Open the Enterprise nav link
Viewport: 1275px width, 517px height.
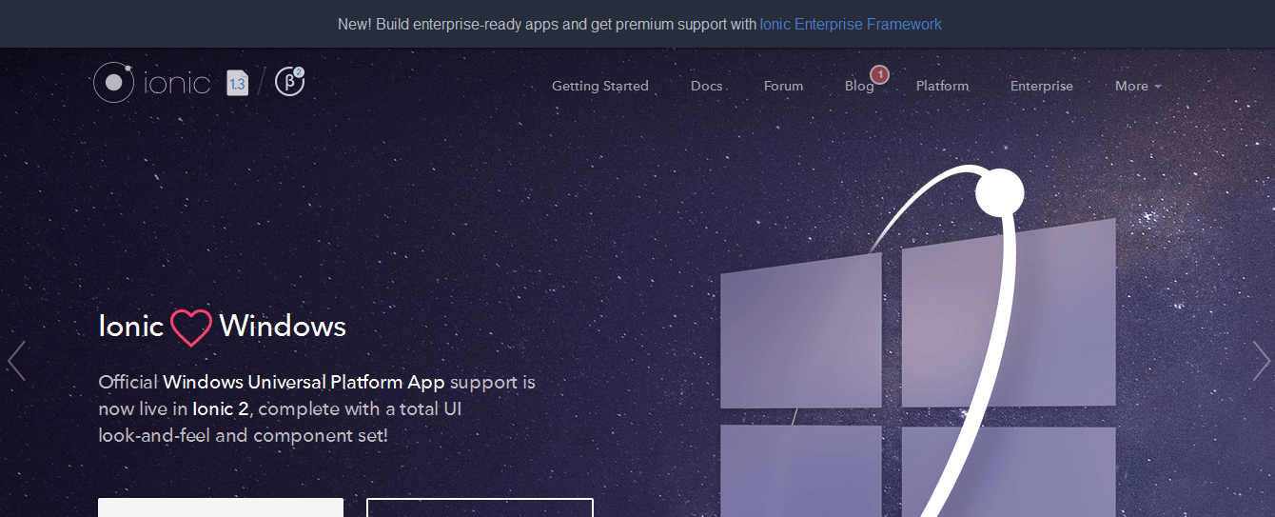click(x=1042, y=86)
